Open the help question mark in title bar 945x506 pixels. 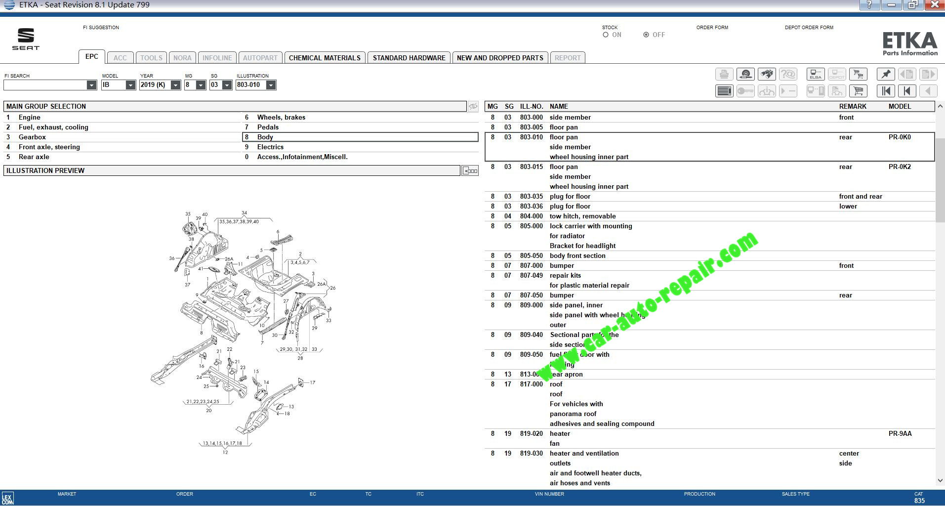(x=869, y=5)
